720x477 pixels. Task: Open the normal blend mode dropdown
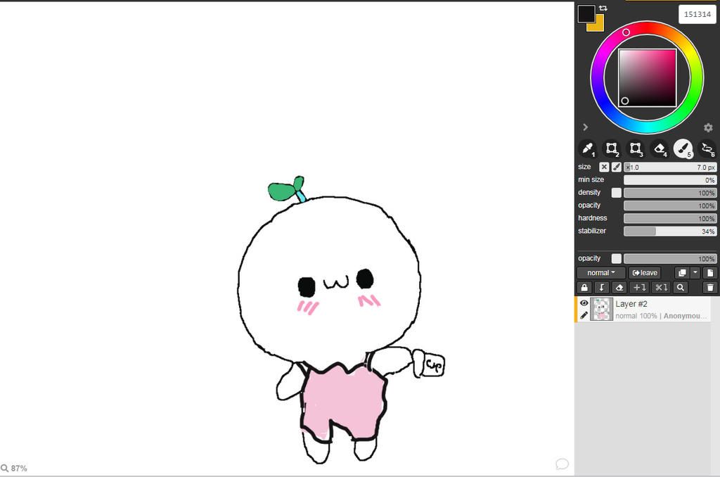coord(600,273)
